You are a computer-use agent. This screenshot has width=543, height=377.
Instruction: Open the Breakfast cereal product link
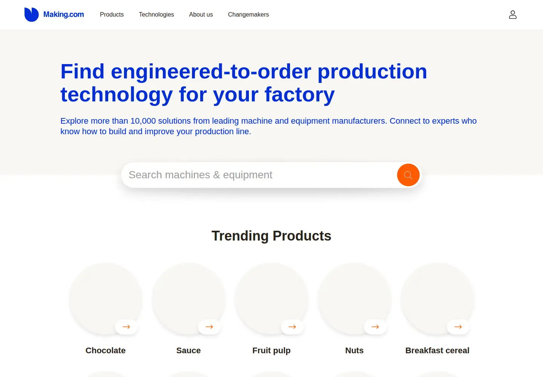(x=437, y=351)
